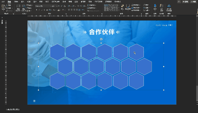Click the Designer ideas icon
Image resolution: width=198 pixels, height=113 pixels.
[161, 7]
